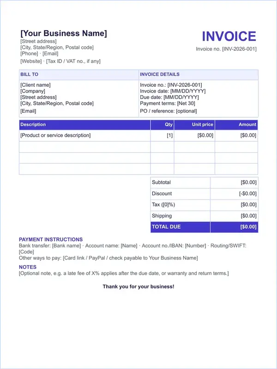Click PO / reference: [optional]
Viewport: 277px width, 369px height.
[168, 111]
